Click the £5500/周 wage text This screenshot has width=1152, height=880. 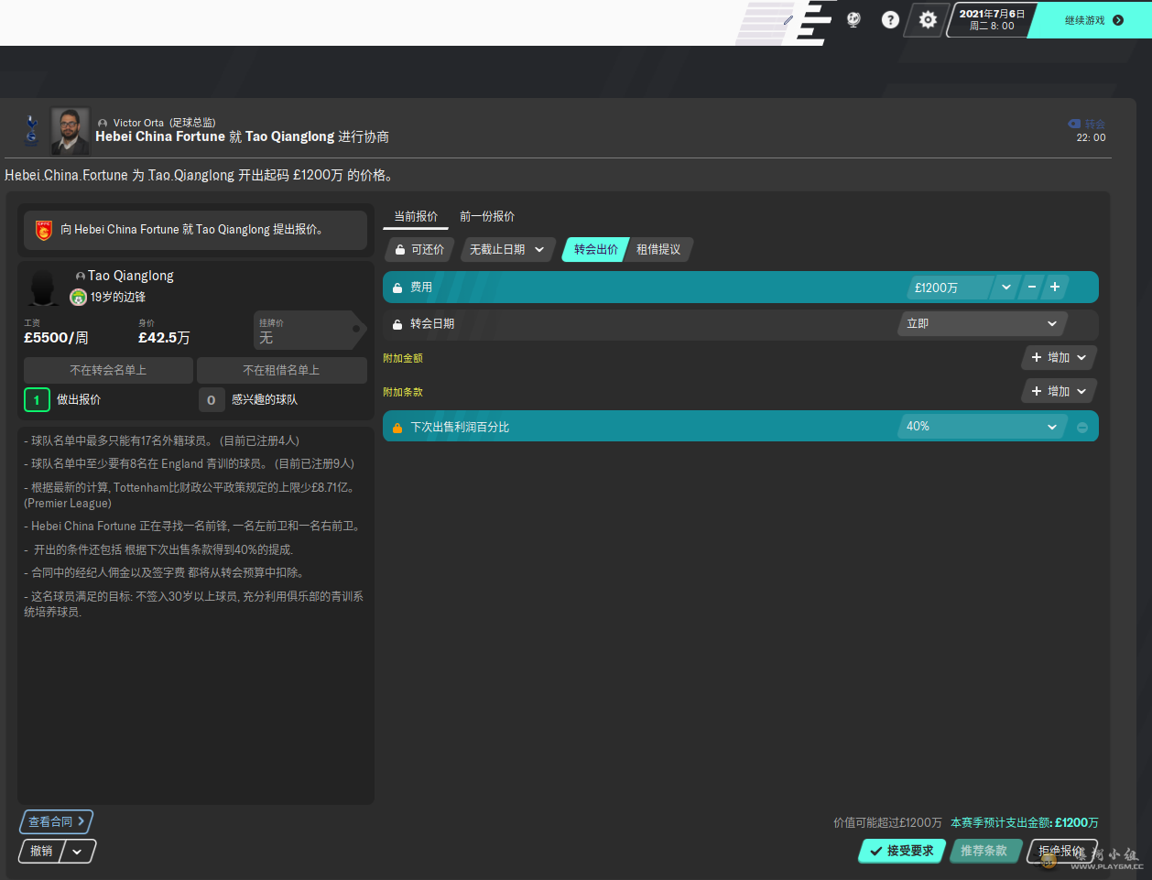[56, 338]
